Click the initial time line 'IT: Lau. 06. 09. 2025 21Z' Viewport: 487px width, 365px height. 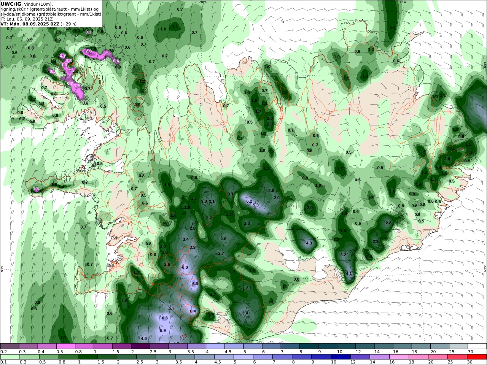point(27,19)
